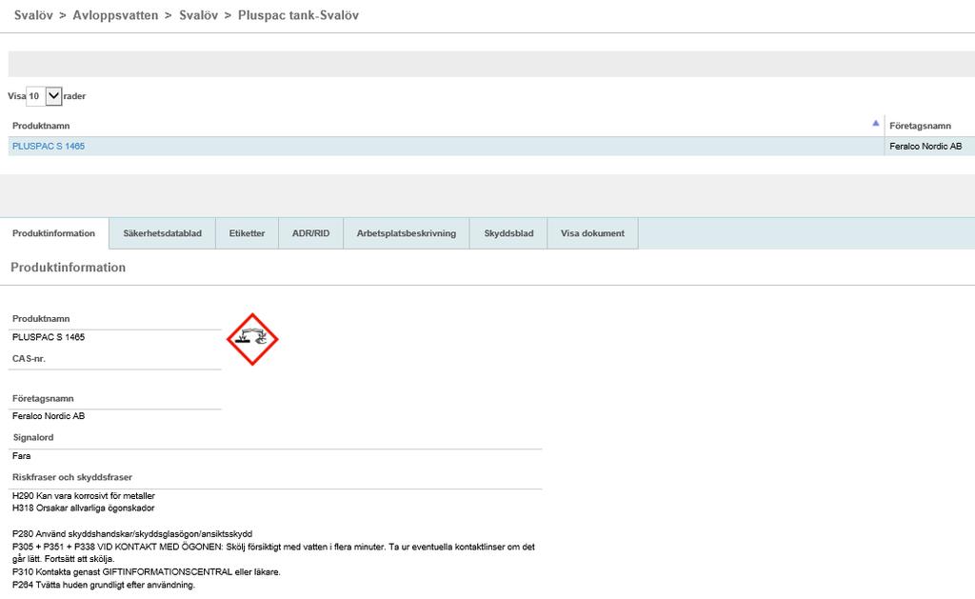
Task: Click the 'CAS-nr.' field label
Action: click(x=30, y=358)
